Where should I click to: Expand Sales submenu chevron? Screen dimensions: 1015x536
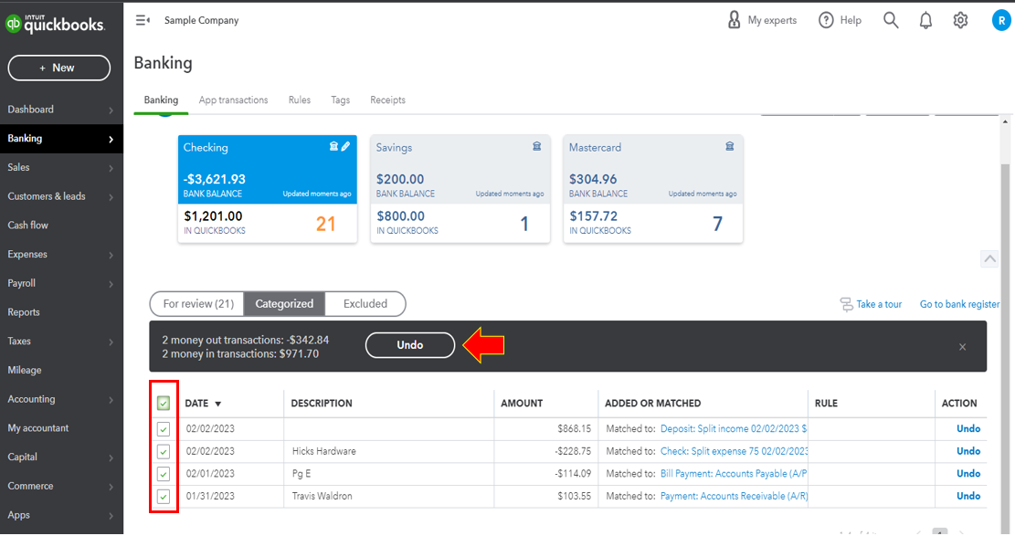pyautogui.click(x=111, y=168)
